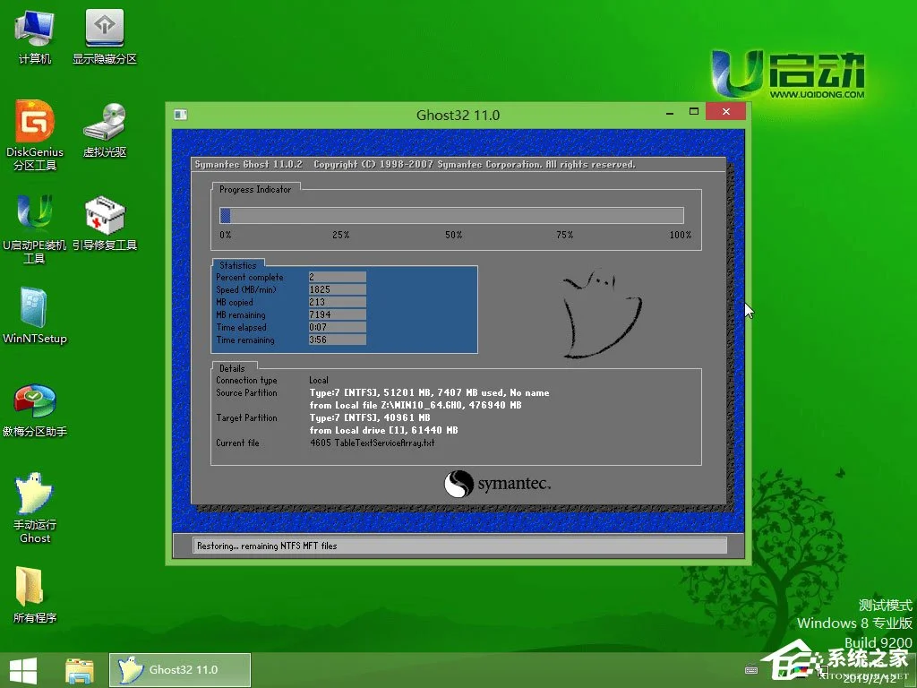Click the Source Partition Type:7 NTFS line
917x688 pixels.
(429, 392)
